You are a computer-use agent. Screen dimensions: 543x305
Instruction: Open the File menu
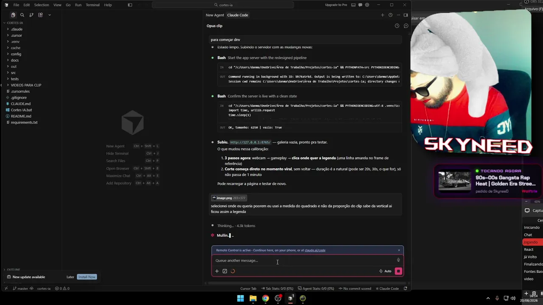[16, 5]
